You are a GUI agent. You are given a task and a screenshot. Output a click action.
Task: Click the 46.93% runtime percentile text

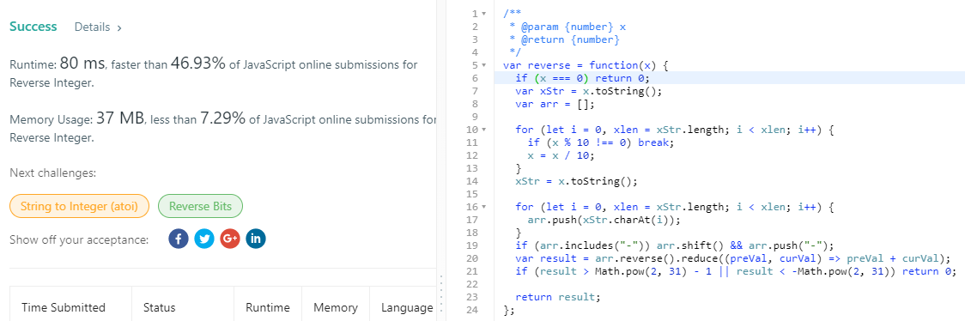tap(197, 64)
